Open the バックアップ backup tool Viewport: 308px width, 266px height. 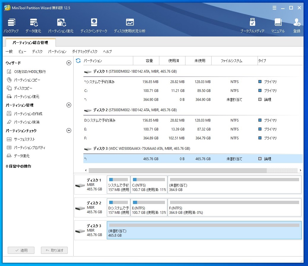click(11, 26)
